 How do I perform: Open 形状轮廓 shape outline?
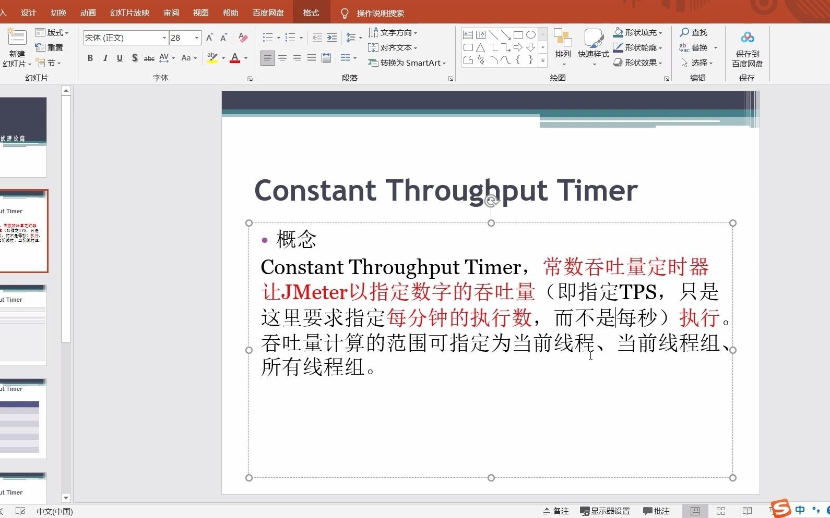637,47
